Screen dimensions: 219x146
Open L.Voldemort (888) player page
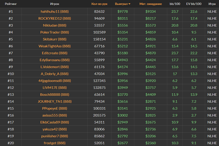coord(55,67)
